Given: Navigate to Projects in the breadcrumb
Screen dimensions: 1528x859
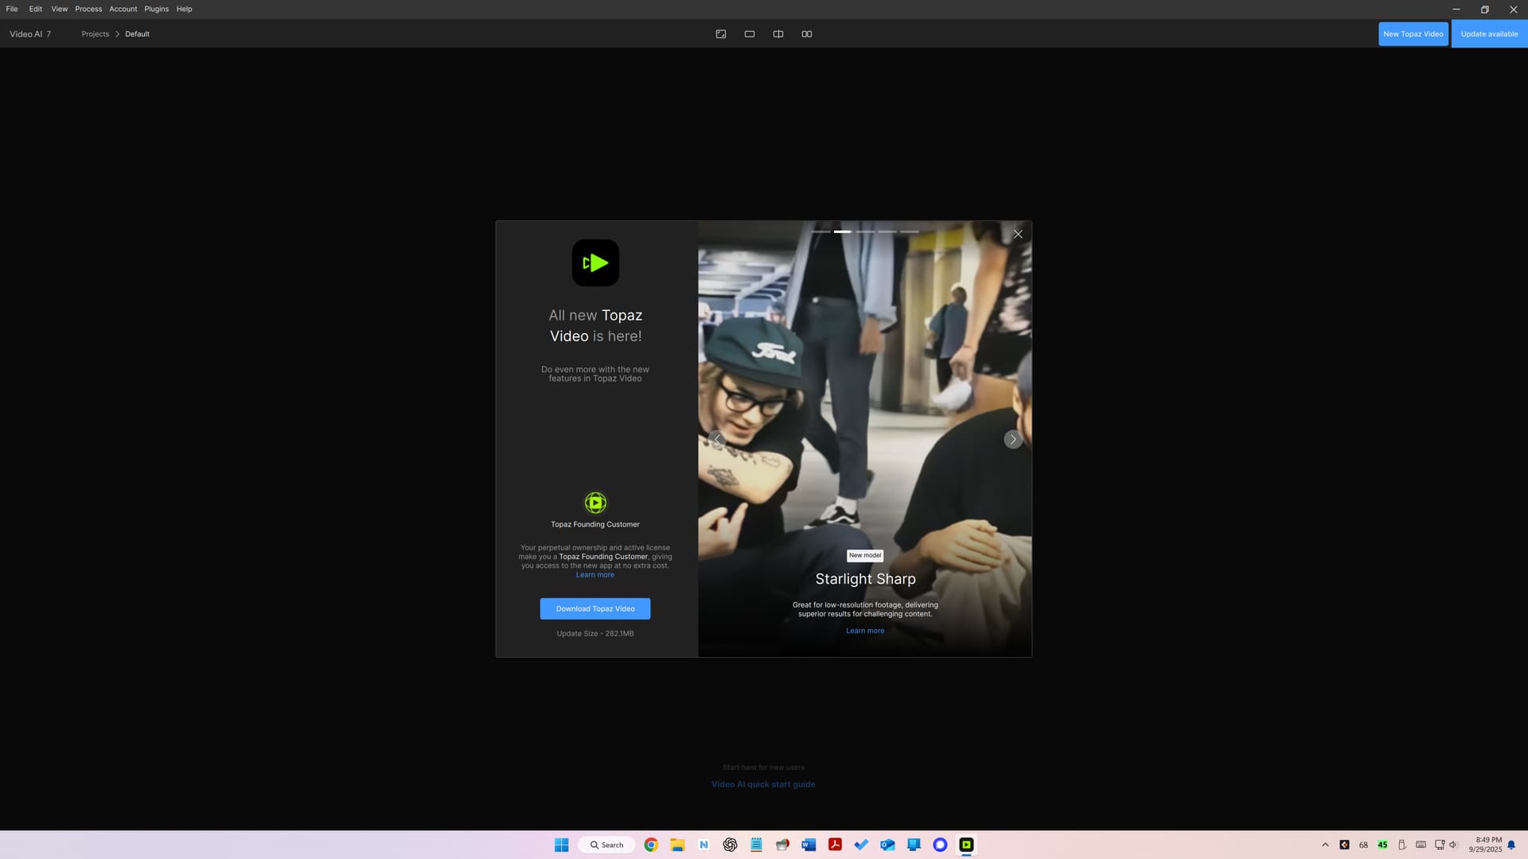Looking at the screenshot, I should [x=95, y=34].
